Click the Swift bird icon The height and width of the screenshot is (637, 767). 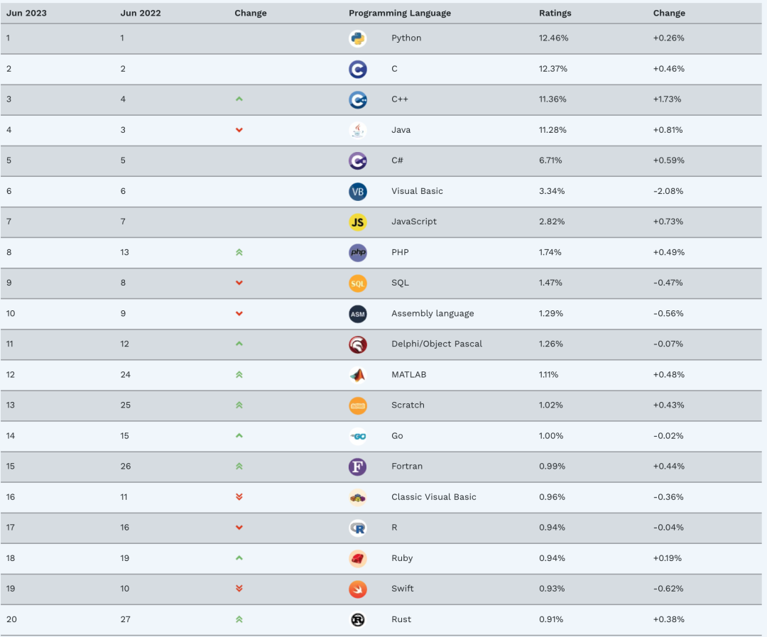click(x=357, y=589)
